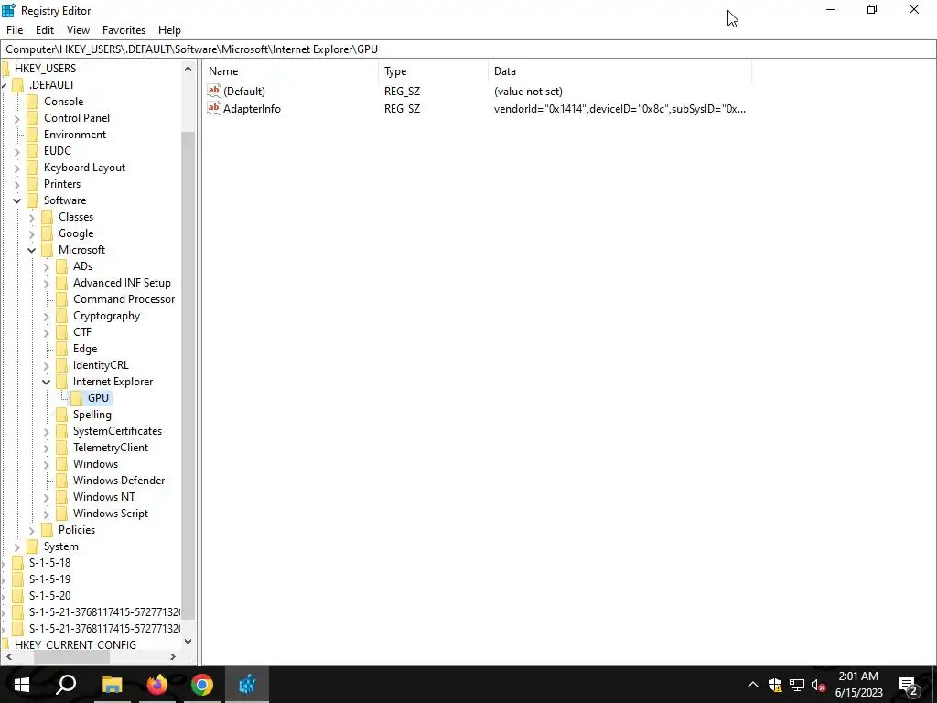Screen dimensions: 937x703
Task: Expand the Control Panel tree node
Action: click(17, 119)
